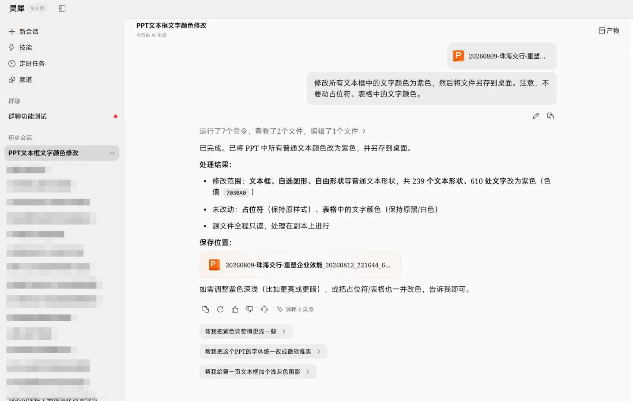This screenshot has width=633, height=401.
Task: Open saved file 20260809-珠海交行-重塑企业效能 card
Action: (300, 265)
